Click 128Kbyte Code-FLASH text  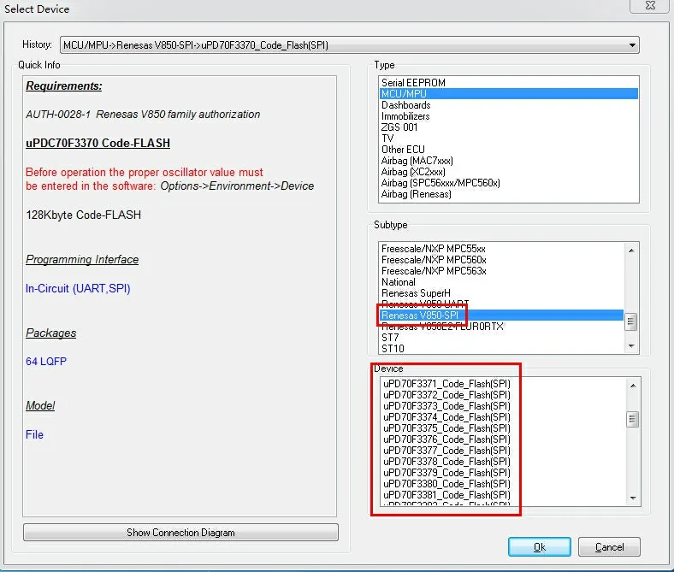[83, 215]
